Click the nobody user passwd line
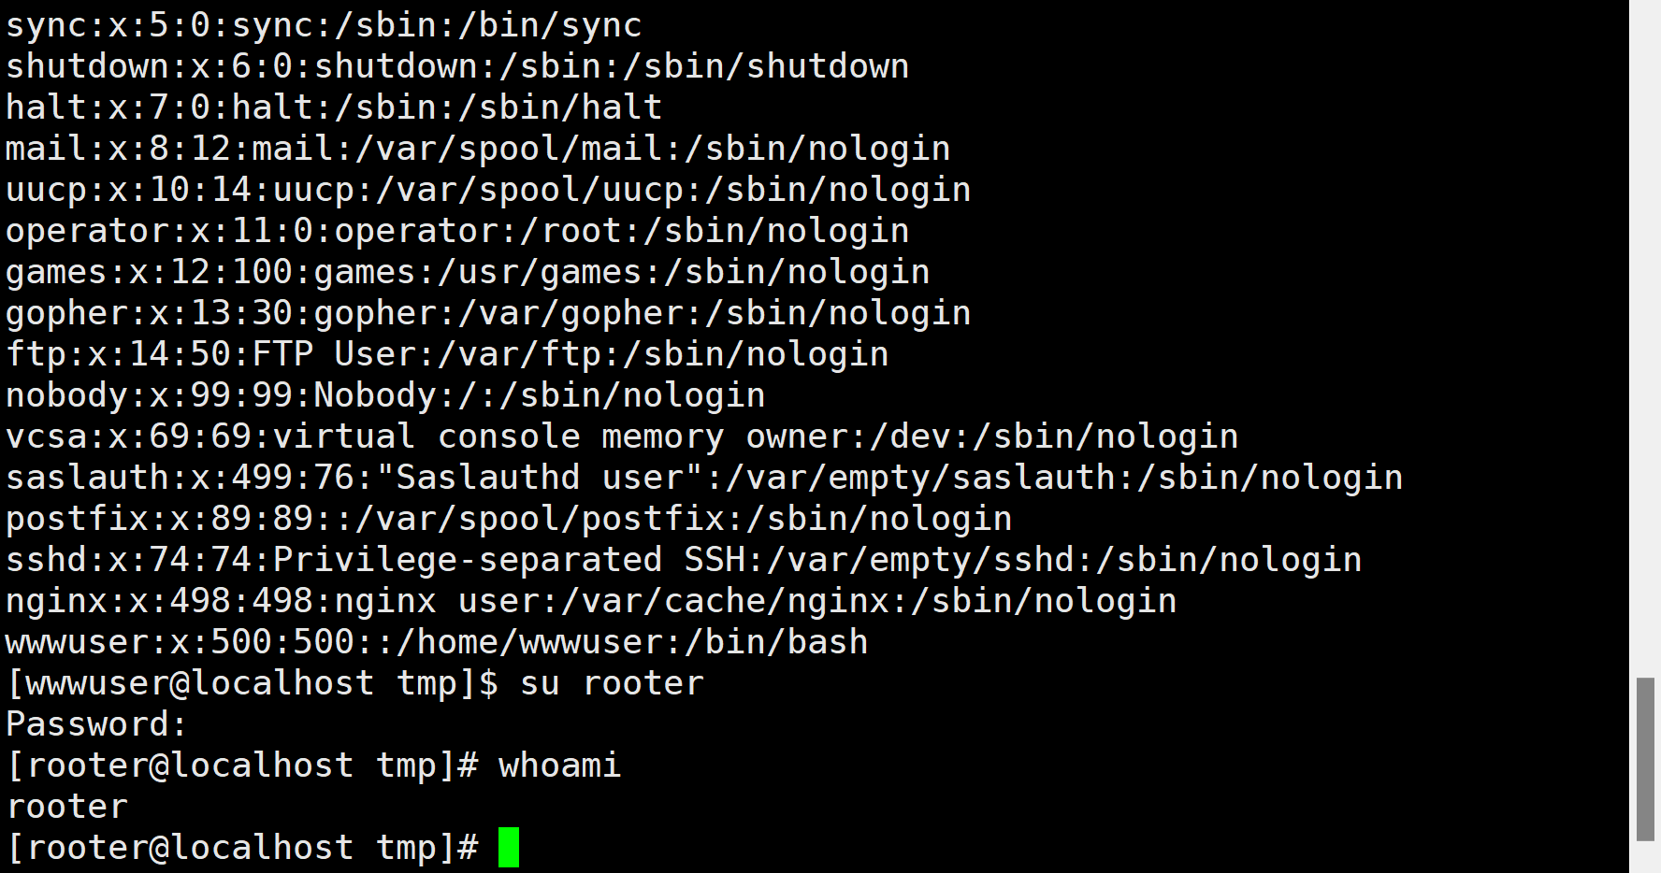This screenshot has height=873, width=1661. coord(385,395)
